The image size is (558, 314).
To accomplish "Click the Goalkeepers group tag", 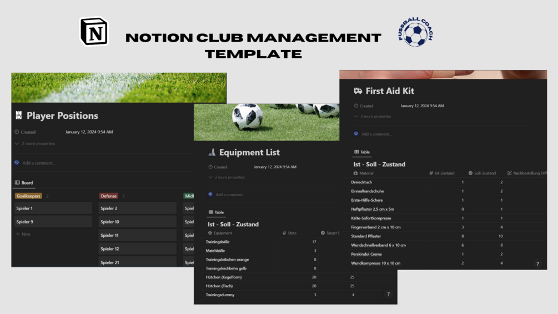I will [x=28, y=196].
